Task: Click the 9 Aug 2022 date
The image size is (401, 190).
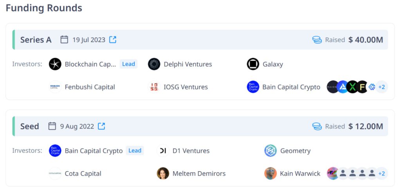Action: tap(77, 126)
